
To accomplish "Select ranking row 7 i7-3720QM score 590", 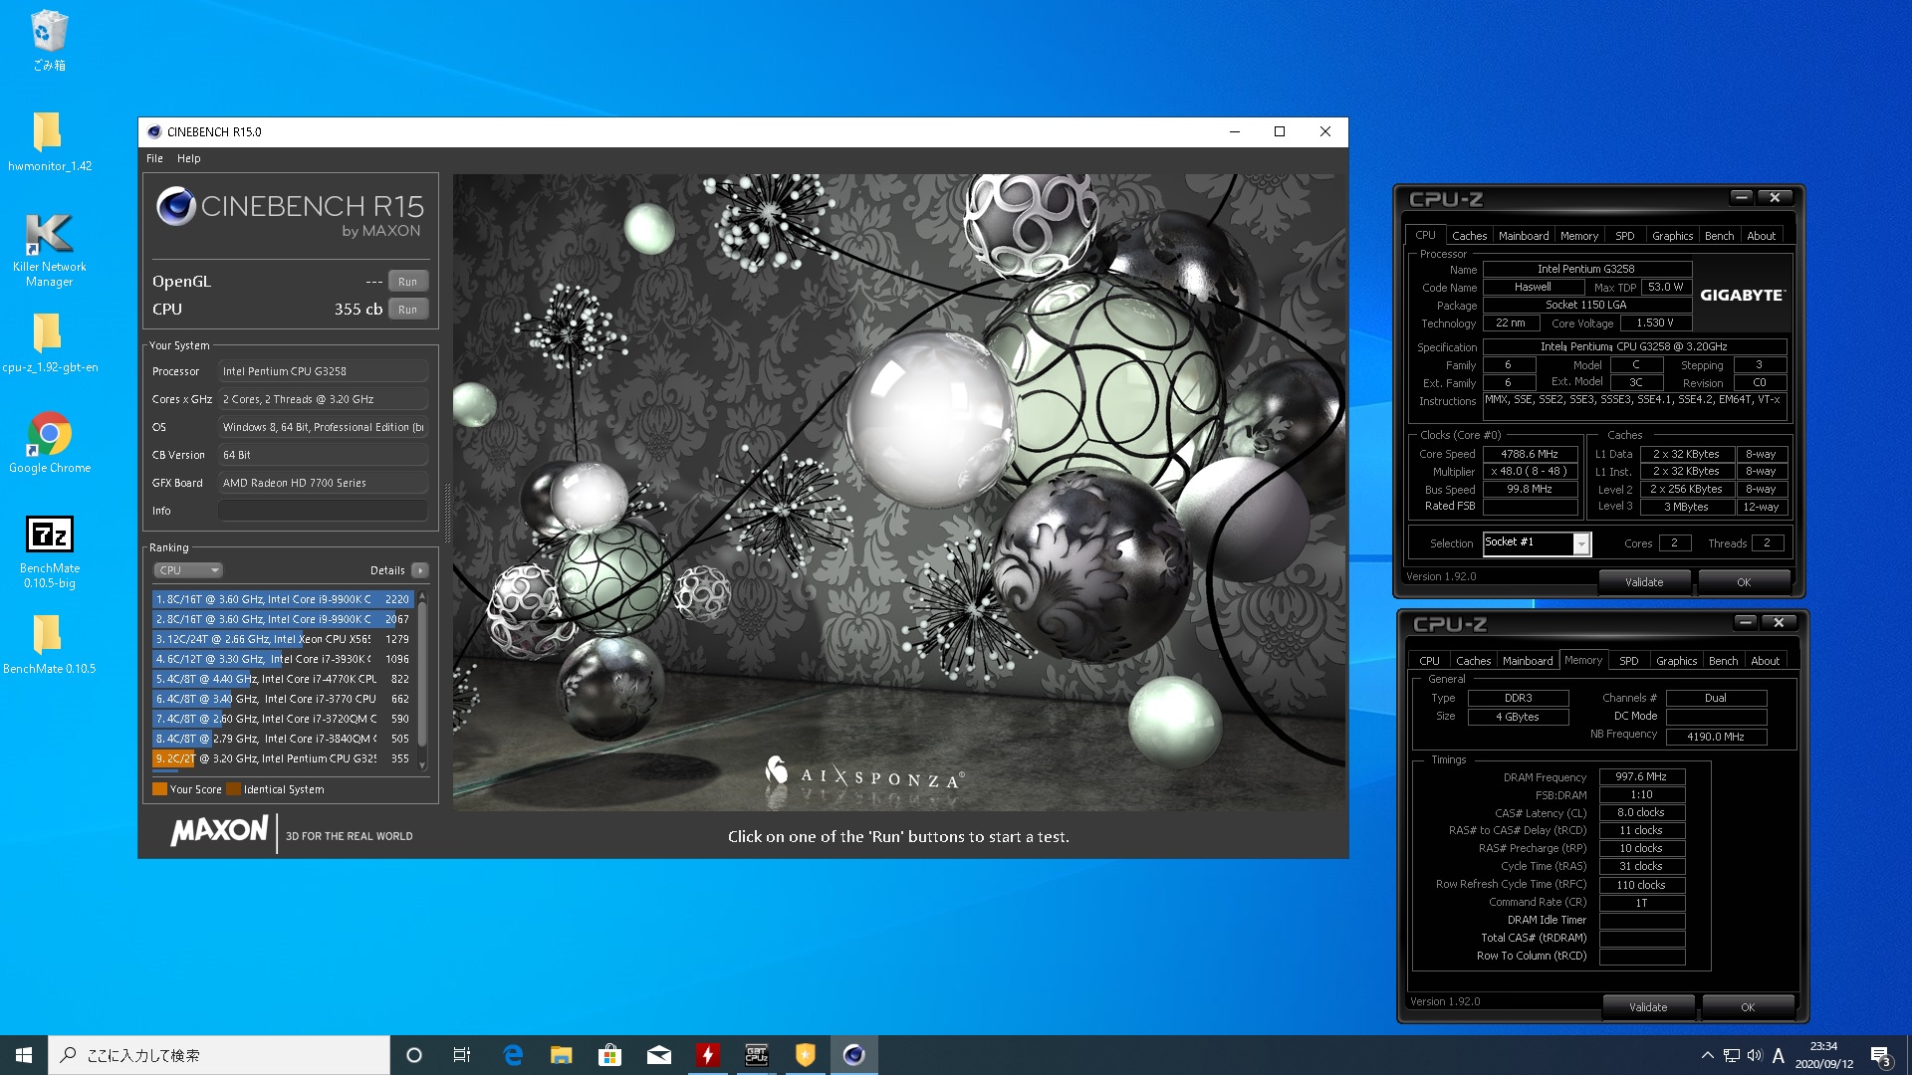I will [283, 719].
